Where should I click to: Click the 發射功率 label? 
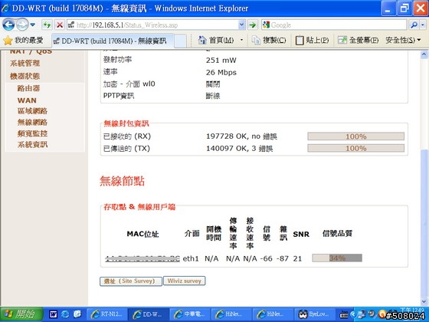(x=117, y=60)
